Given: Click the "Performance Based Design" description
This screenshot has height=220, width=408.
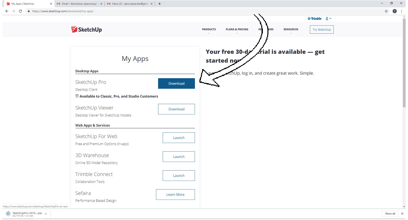Looking at the screenshot, I should click(96, 201).
